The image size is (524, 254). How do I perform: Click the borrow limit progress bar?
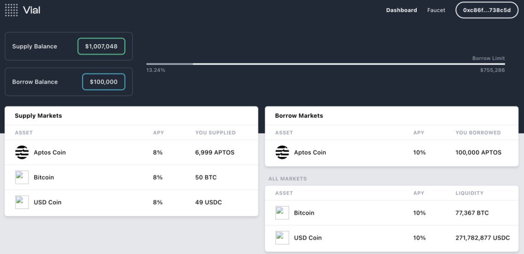point(326,64)
